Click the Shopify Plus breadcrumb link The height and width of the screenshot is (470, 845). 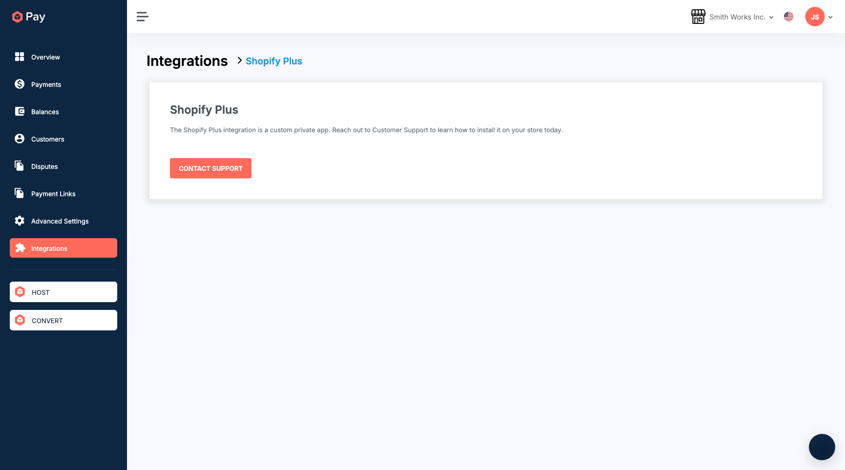pyautogui.click(x=274, y=61)
